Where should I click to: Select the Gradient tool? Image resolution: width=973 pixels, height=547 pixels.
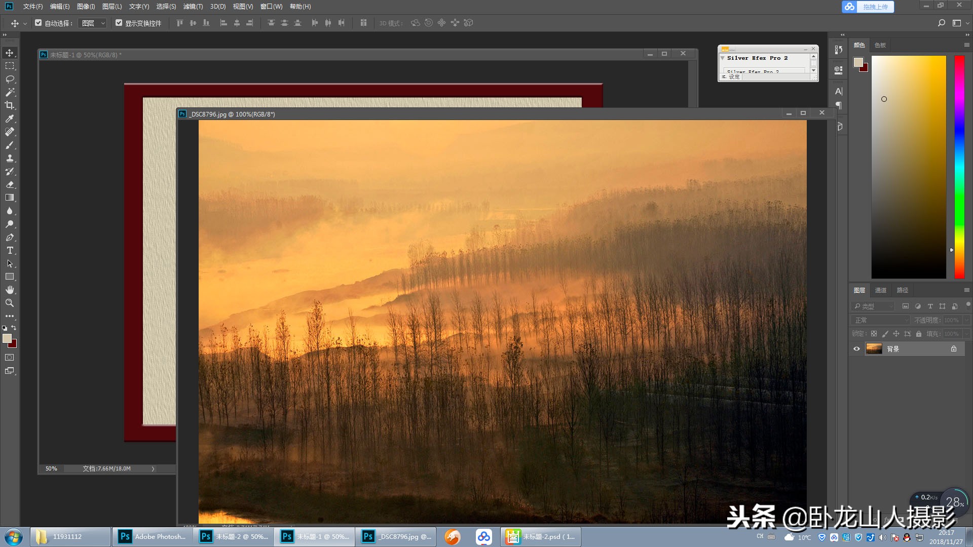click(x=10, y=198)
